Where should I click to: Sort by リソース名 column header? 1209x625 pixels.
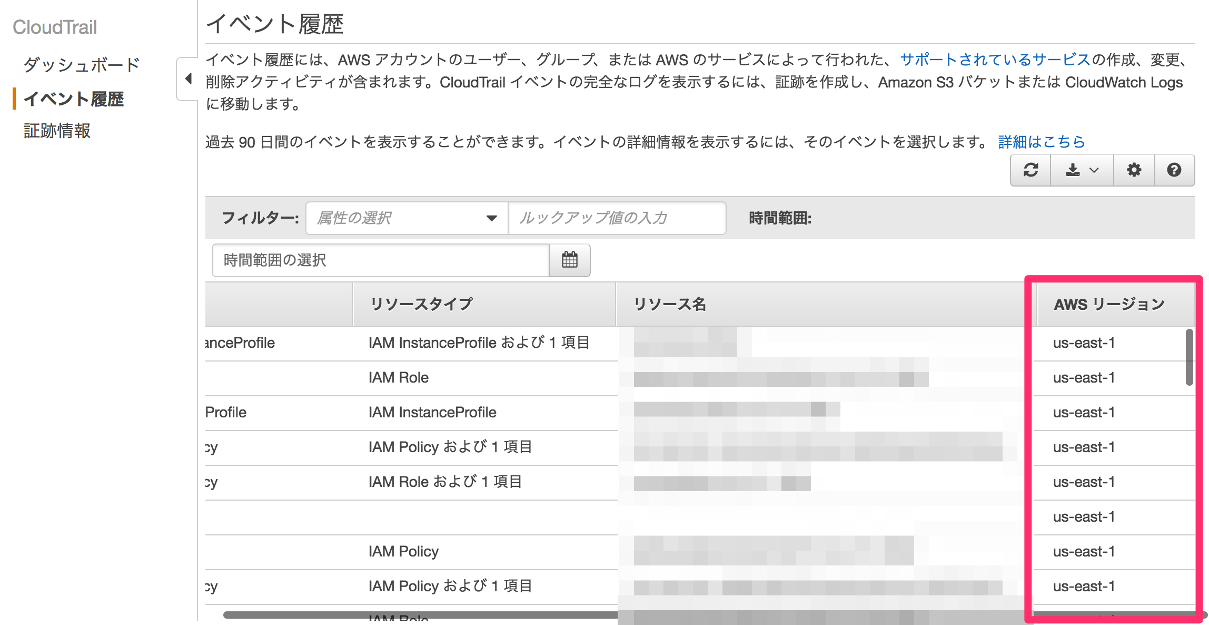pos(826,304)
